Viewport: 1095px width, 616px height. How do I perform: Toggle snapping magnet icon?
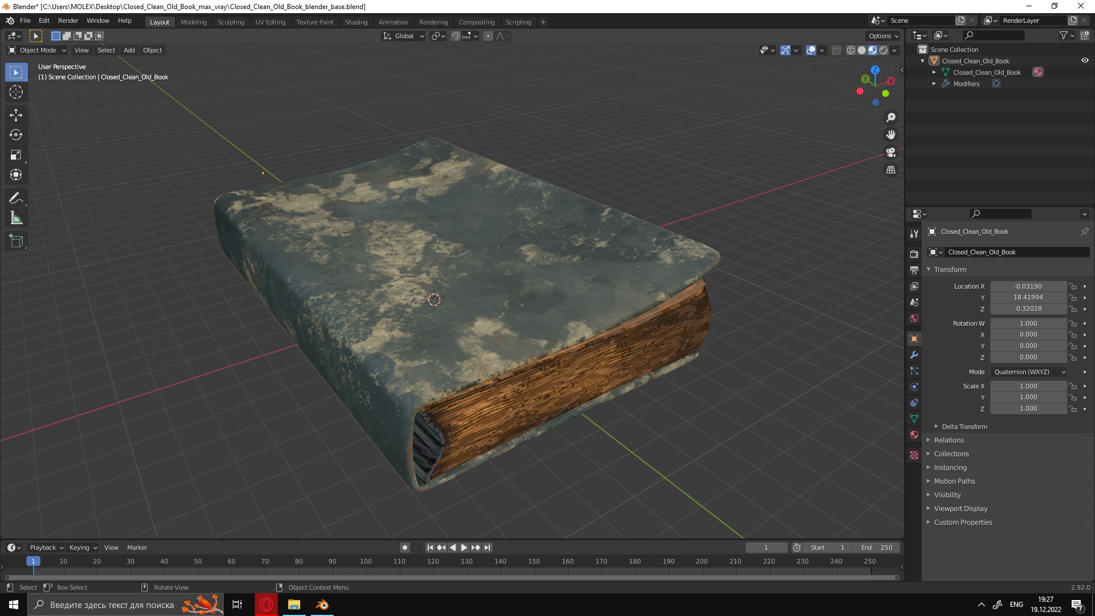click(456, 36)
